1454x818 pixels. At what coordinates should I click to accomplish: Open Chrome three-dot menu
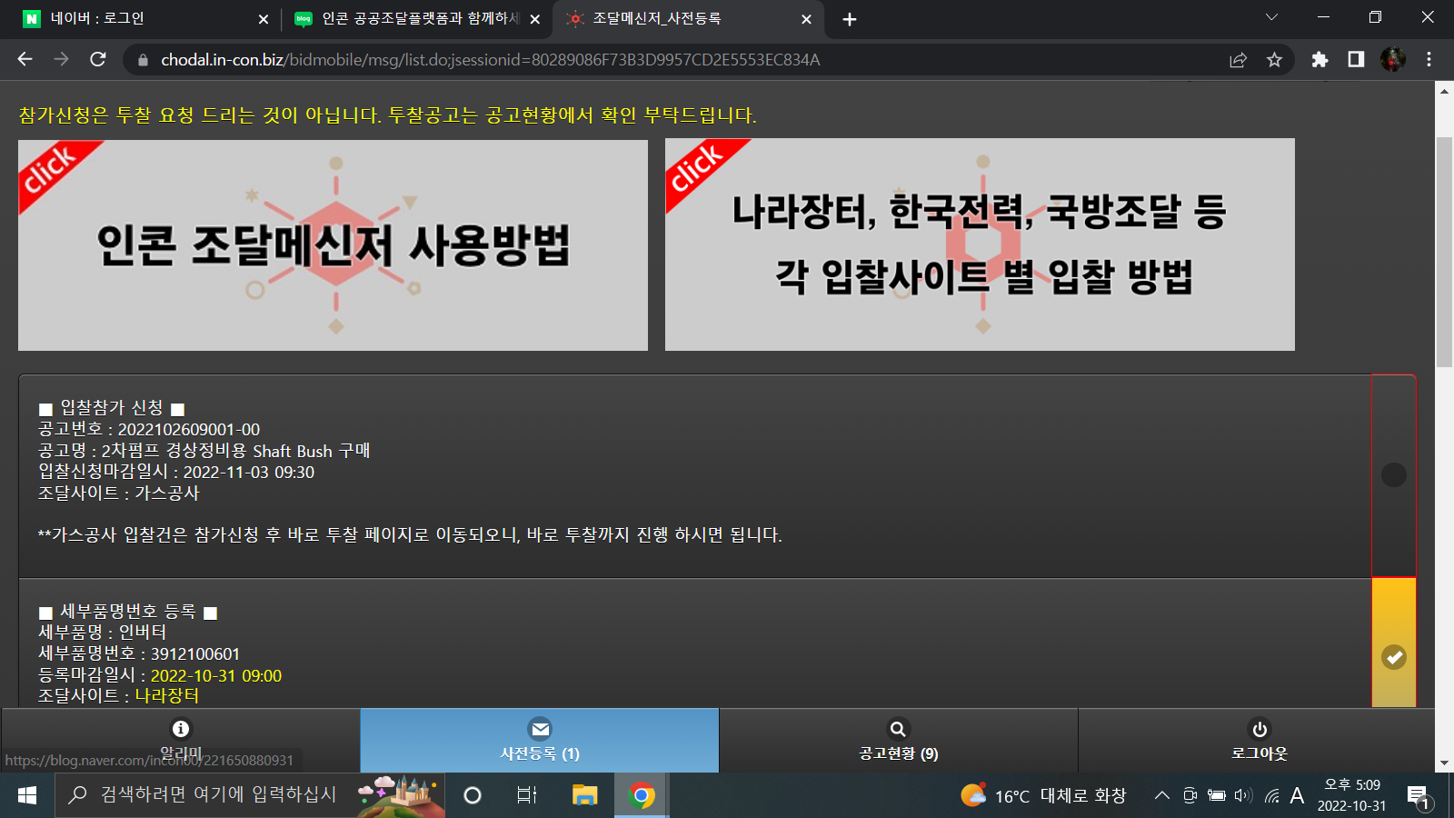point(1429,59)
